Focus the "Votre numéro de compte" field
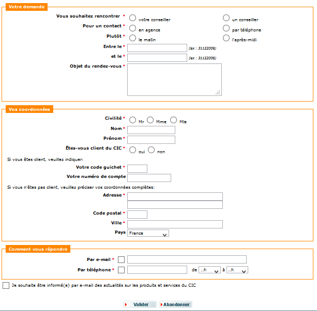This screenshot has width=317, height=311. 149,178
